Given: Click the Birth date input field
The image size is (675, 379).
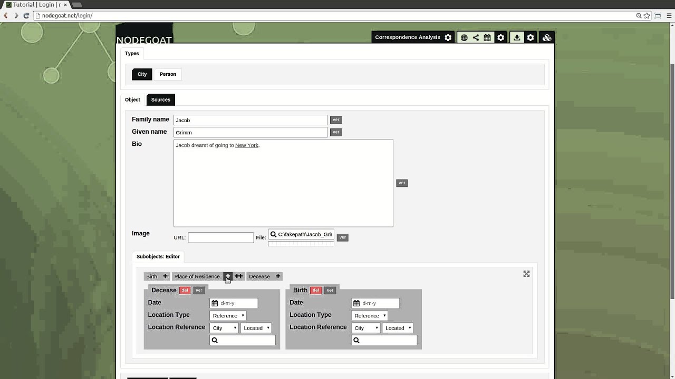Looking at the screenshot, I should tap(375, 303).
